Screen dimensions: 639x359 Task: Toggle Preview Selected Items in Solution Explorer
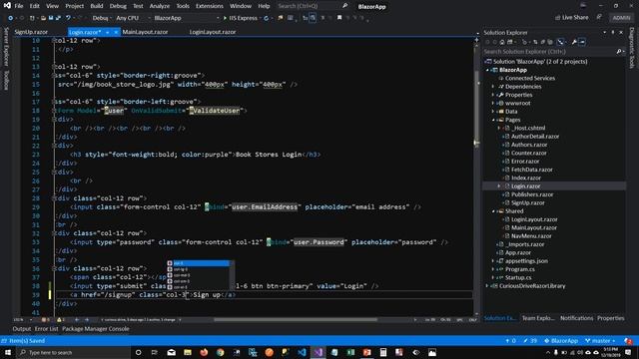pos(581,42)
